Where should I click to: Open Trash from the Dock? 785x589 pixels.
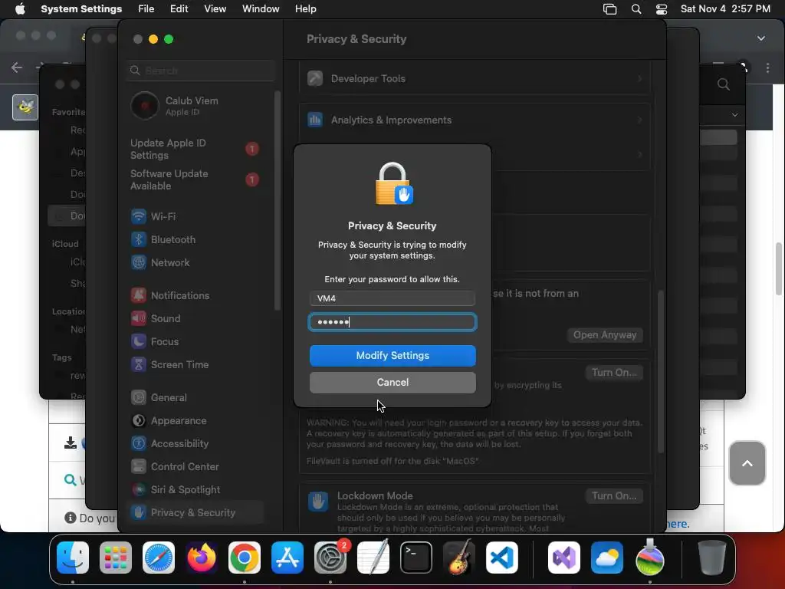point(711,558)
